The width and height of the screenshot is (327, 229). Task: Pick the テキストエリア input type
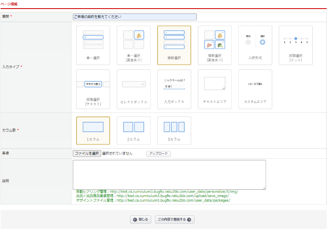[x=215, y=89]
